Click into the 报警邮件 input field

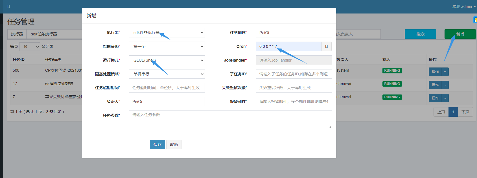[294, 102]
